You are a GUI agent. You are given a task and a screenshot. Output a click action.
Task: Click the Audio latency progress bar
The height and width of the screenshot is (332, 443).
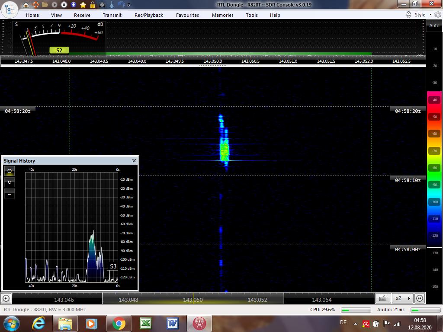(x=426, y=310)
